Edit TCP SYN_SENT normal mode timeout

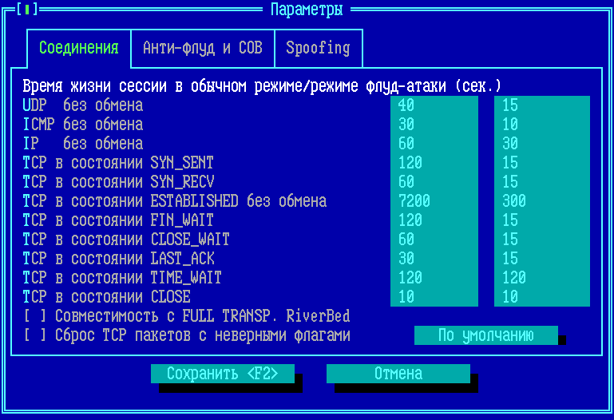click(434, 163)
